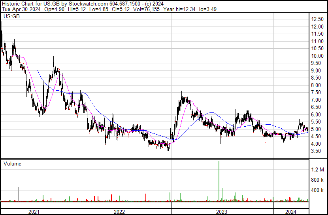Select the 2022 year label on timeline
The image size is (328, 215).
pos(119,212)
